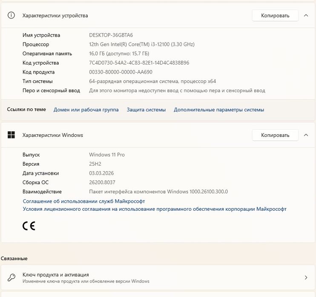
Task: Click the Windows 11 Pro edition text
Action: 107,155
